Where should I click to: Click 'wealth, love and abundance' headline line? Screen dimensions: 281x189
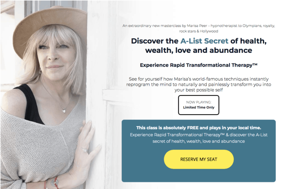(199, 50)
